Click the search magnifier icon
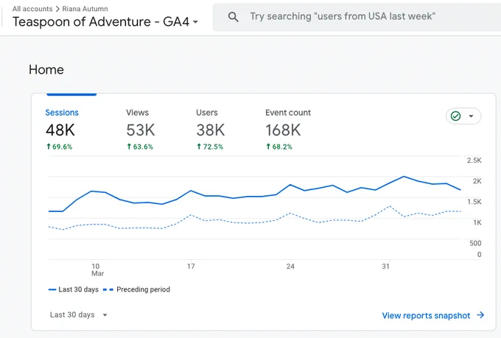This screenshot has width=501, height=338. point(234,17)
